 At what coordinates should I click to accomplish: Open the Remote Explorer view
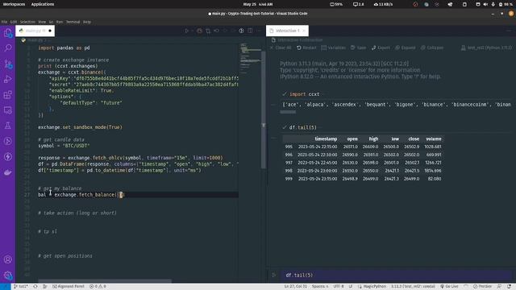coord(8,110)
